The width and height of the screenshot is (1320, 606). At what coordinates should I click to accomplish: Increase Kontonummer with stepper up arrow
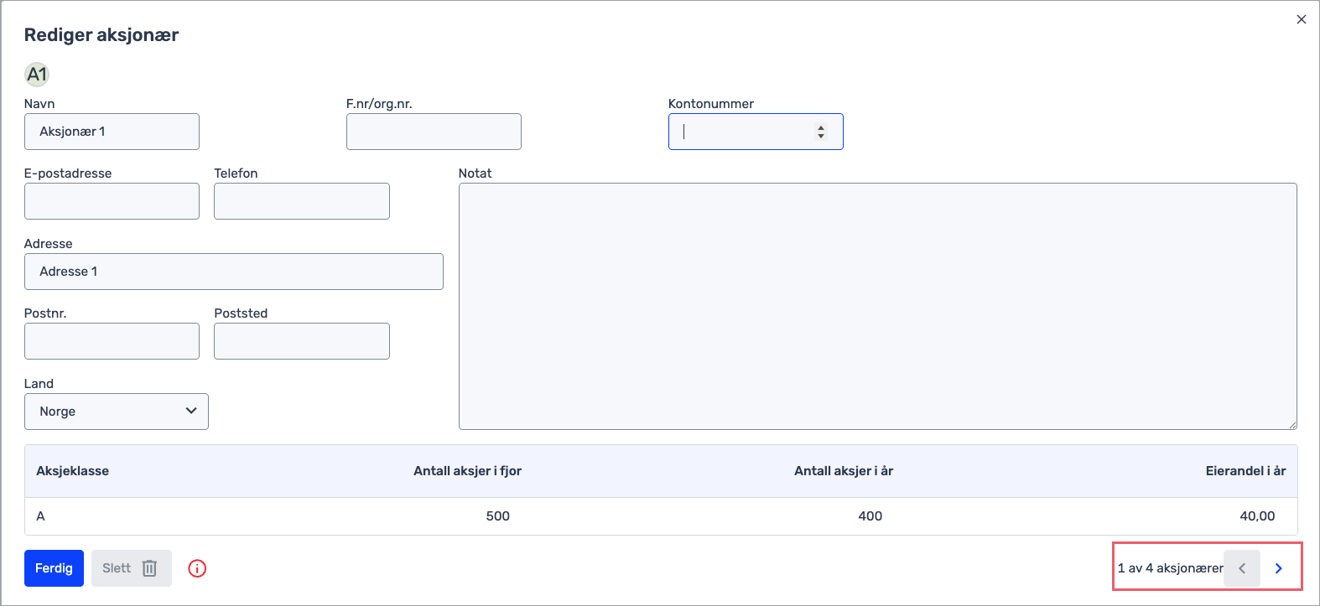tap(821, 127)
